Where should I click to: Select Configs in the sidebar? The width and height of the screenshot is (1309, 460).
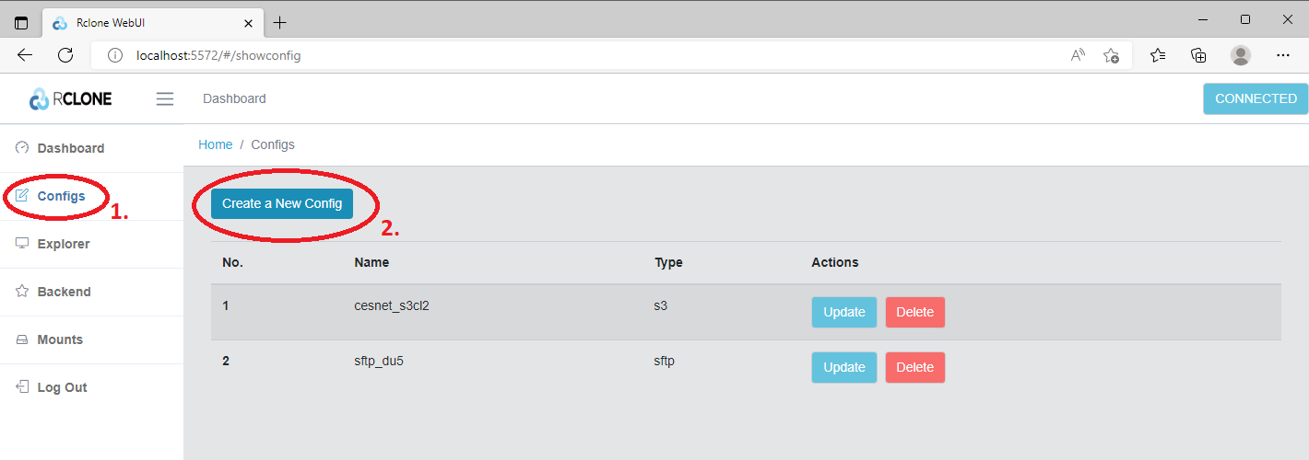[61, 196]
